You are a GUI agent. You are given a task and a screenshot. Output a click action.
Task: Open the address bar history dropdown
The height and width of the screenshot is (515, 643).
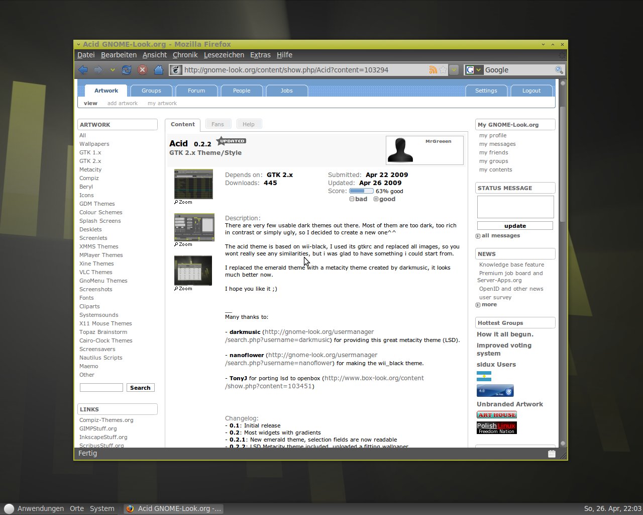coord(454,70)
